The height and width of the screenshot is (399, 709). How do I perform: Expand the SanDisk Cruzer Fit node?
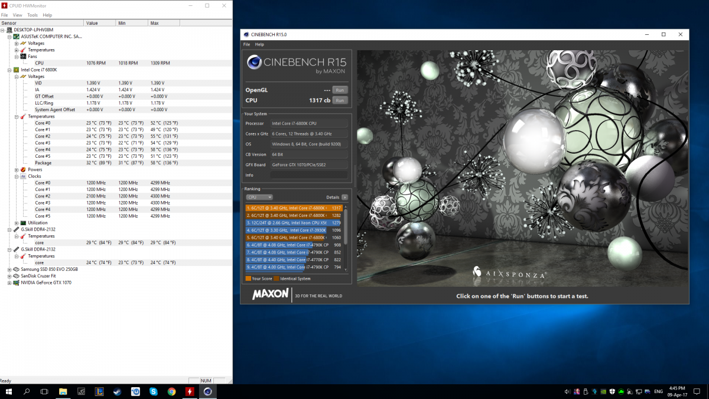click(x=9, y=276)
